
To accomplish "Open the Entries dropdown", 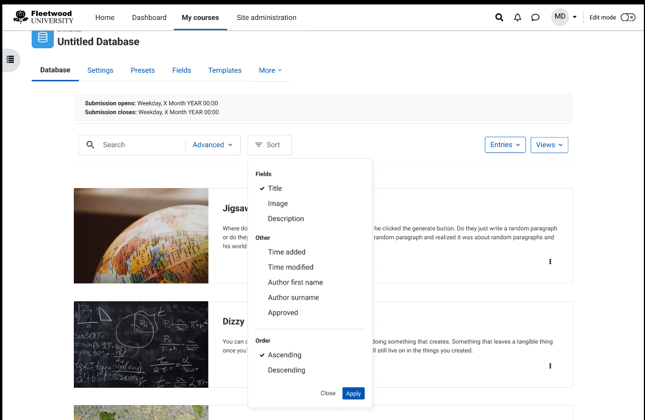I will (x=505, y=145).
